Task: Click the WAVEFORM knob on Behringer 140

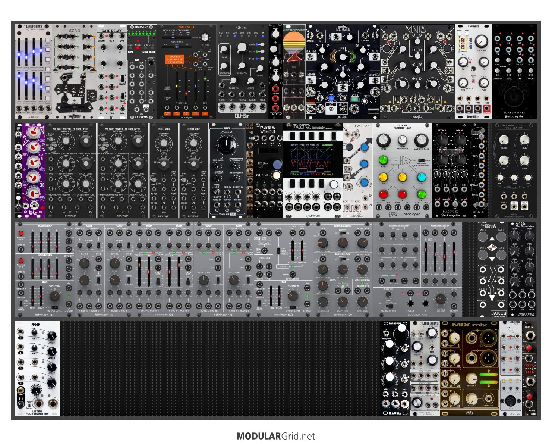Action: coord(54,297)
